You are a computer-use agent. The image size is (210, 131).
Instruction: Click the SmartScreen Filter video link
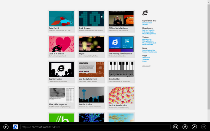coord(148,45)
